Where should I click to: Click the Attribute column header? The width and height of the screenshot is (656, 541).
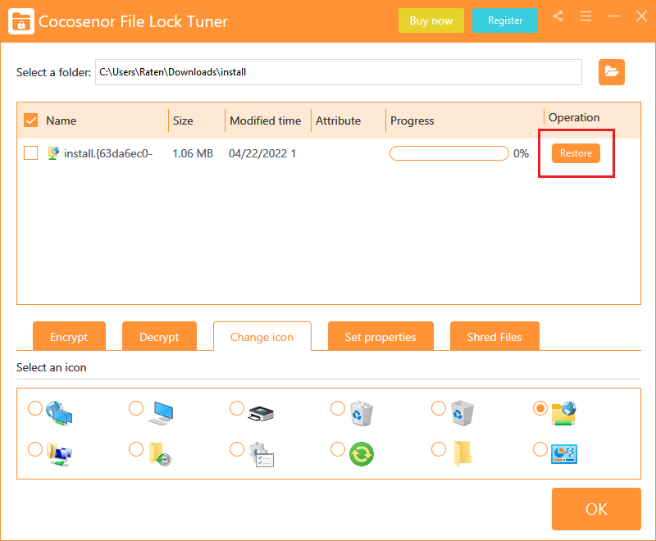[x=338, y=120]
